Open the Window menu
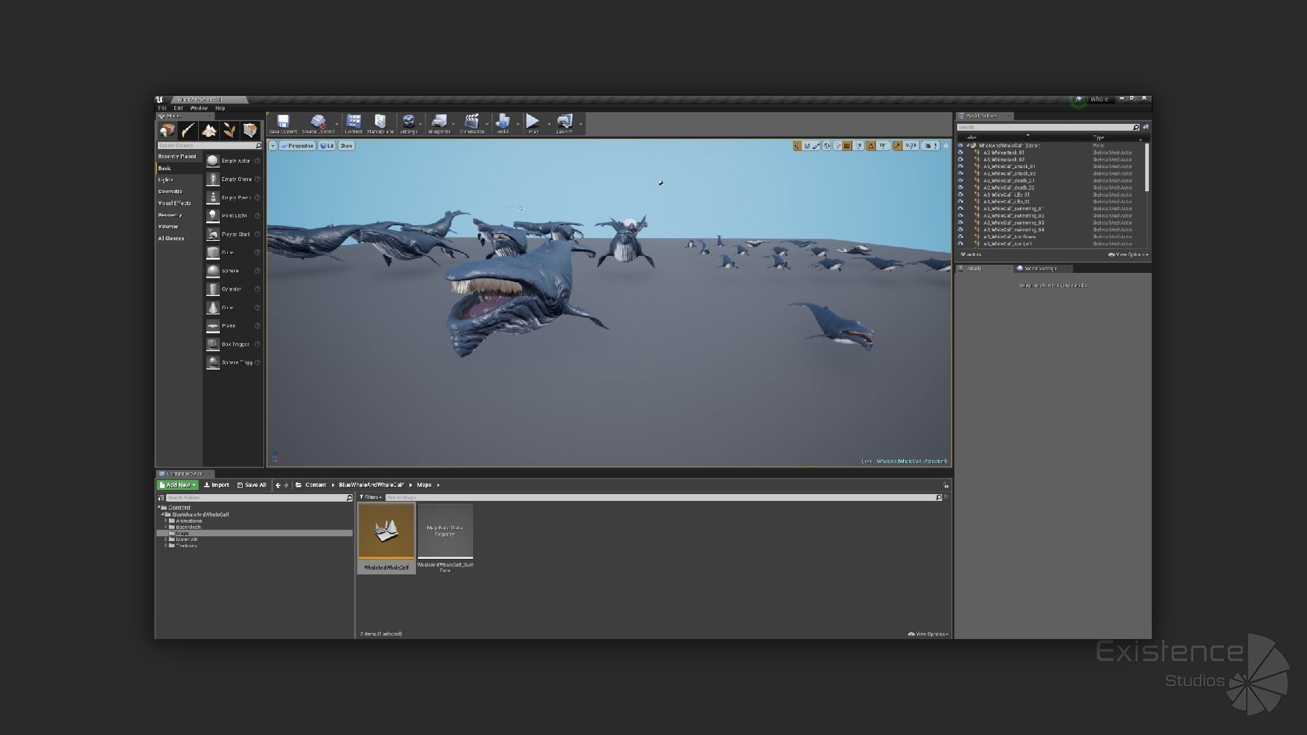 coord(199,108)
